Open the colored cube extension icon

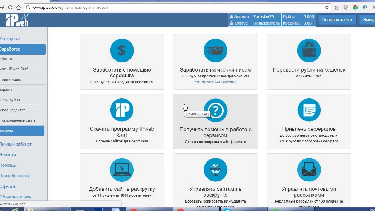[x=355, y=7]
